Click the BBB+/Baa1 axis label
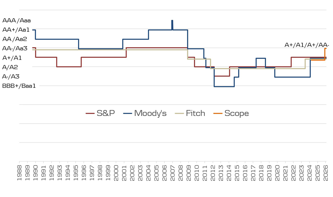 (x=19, y=86)
